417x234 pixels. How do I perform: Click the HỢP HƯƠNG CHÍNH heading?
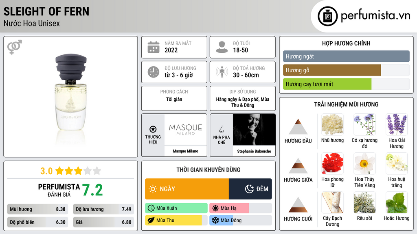point(346,43)
